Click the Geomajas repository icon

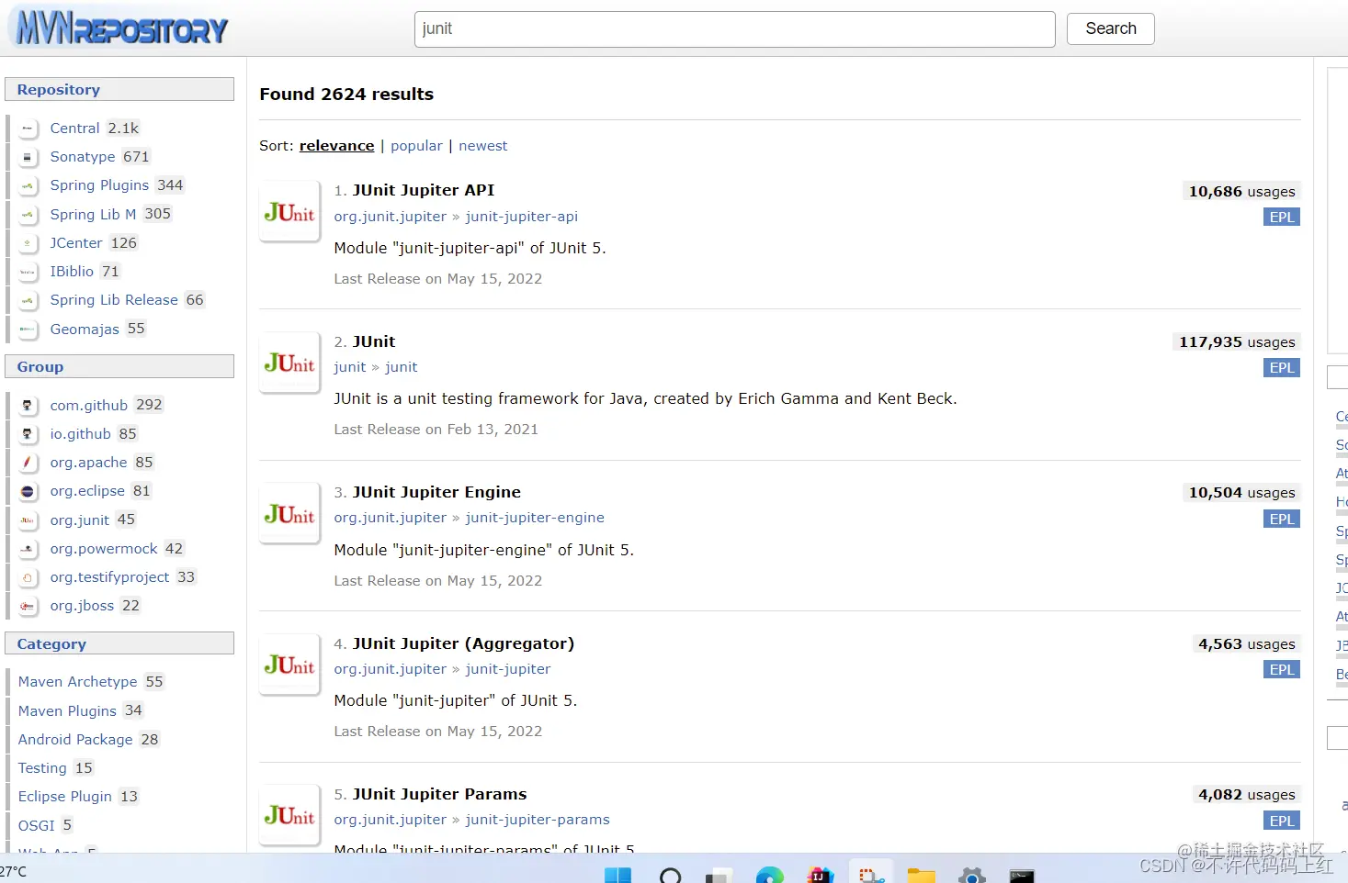tap(28, 329)
